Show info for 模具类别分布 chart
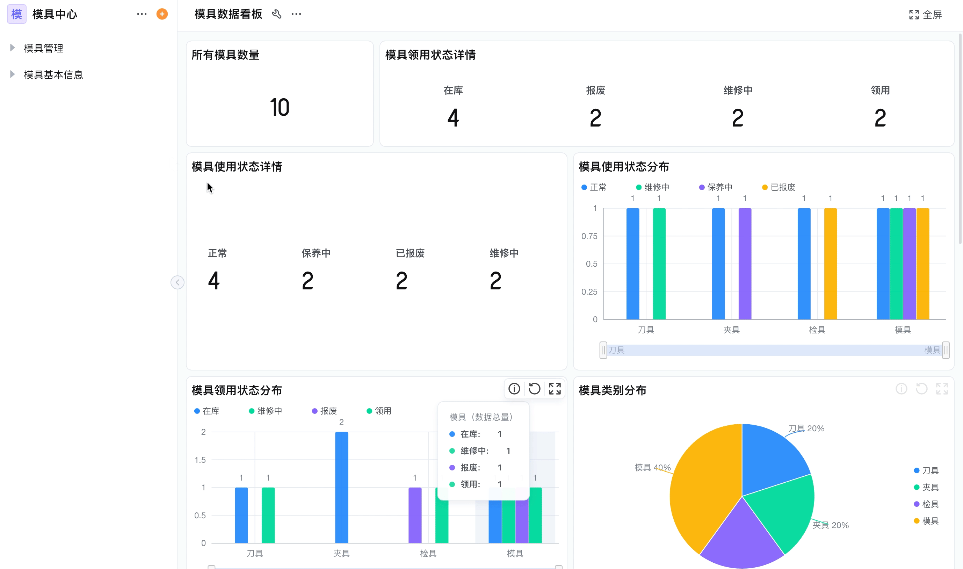The image size is (963, 569). (x=901, y=389)
